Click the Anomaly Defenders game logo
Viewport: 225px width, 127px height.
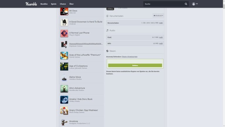[x=110, y=9]
